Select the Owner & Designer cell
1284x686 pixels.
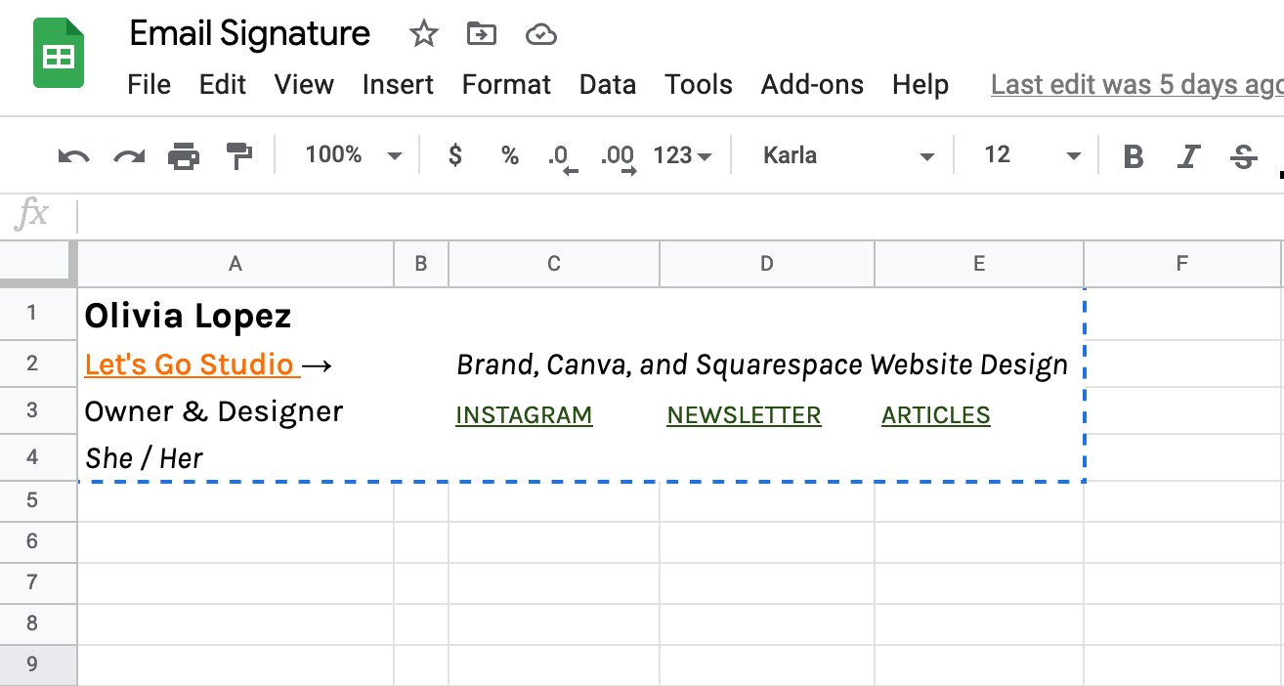click(x=235, y=411)
